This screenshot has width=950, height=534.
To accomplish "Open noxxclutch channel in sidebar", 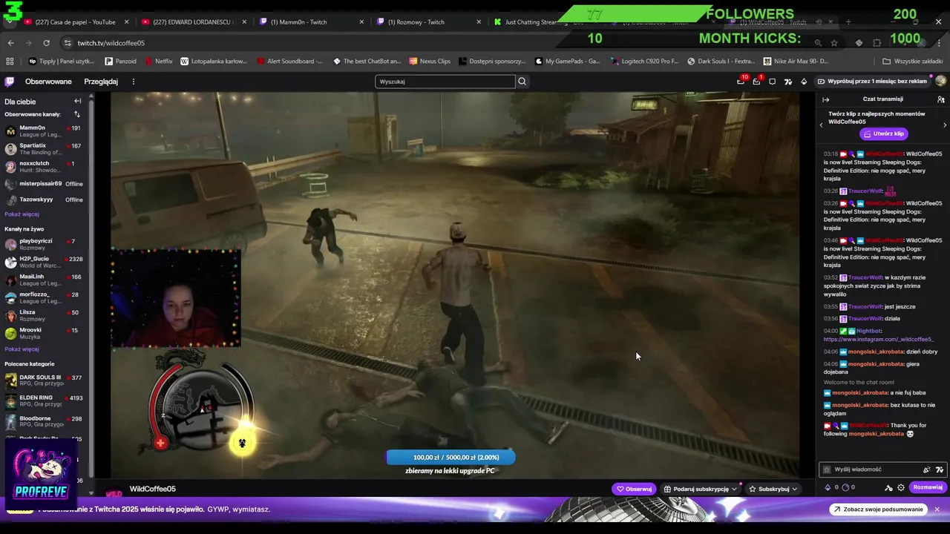I will (44, 166).
